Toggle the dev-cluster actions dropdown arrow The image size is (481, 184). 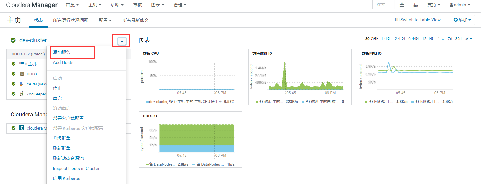pos(122,41)
